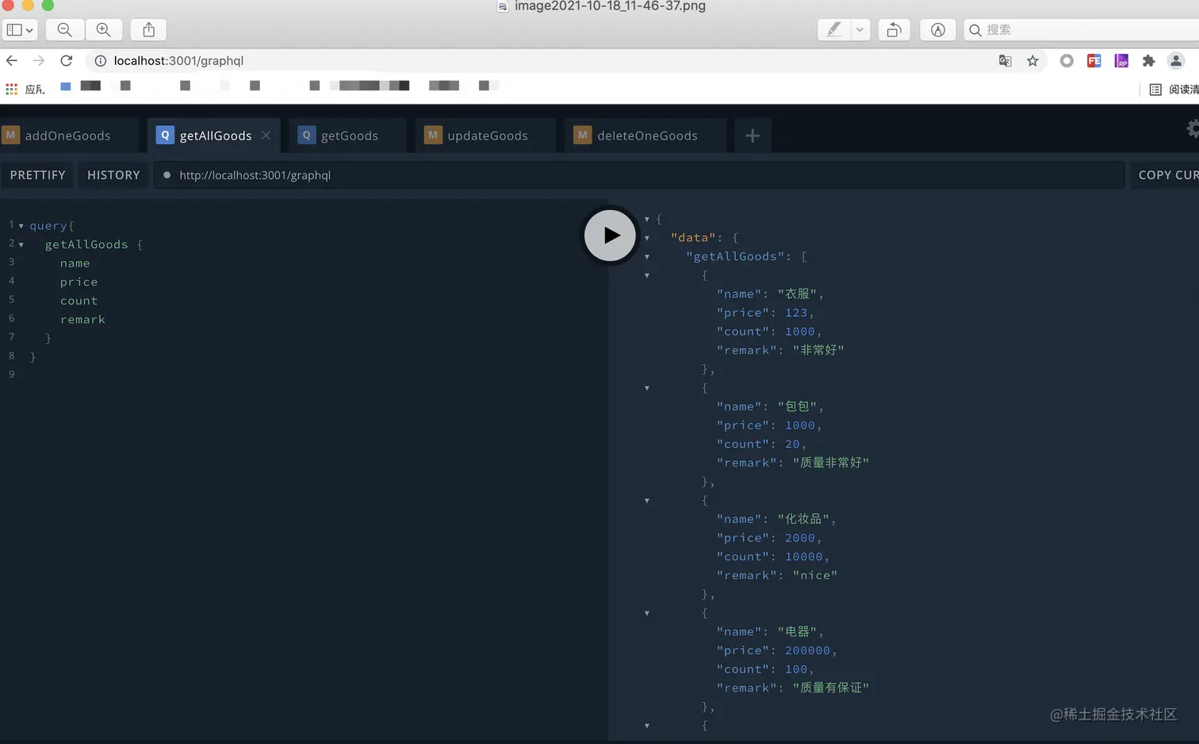
Task: Select the Markup pen tool in Preview
Action: (833, 29)
